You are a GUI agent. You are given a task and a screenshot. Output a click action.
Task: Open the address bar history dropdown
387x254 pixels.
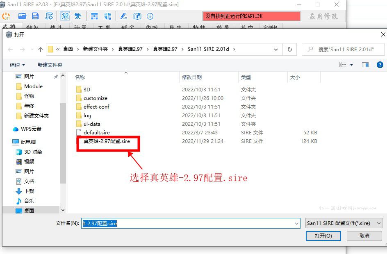click(275, 50)
